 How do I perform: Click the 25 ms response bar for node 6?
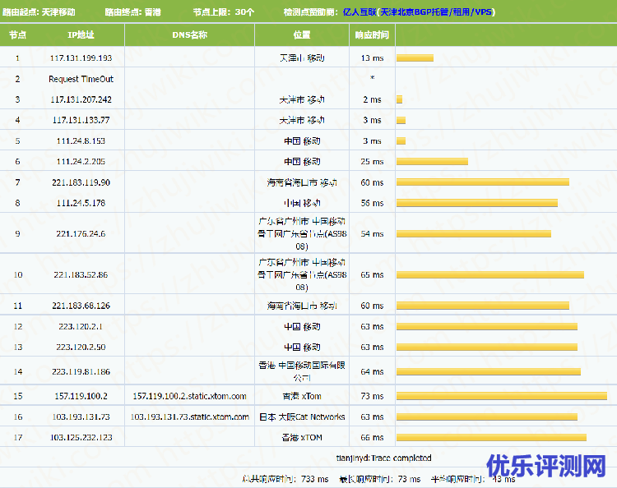[x=432, y=162]
